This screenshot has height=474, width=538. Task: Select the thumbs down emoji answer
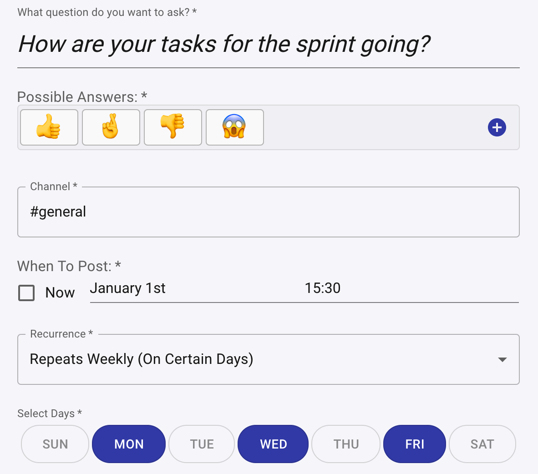173,127
